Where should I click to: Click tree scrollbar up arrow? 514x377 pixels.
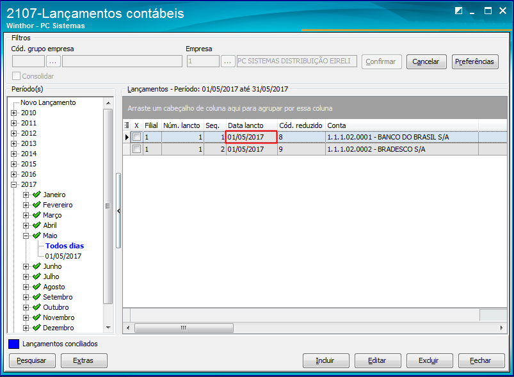[108, 103]
